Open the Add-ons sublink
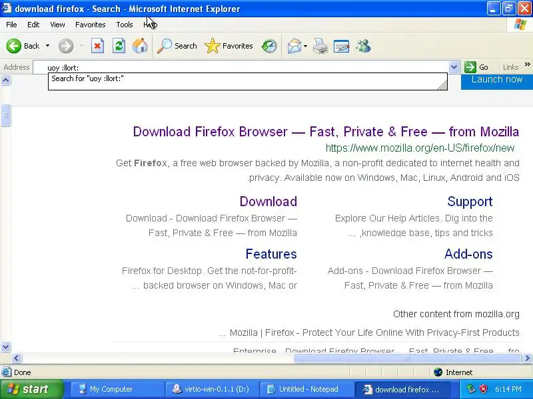533x399 pixels. coord(468,254)
